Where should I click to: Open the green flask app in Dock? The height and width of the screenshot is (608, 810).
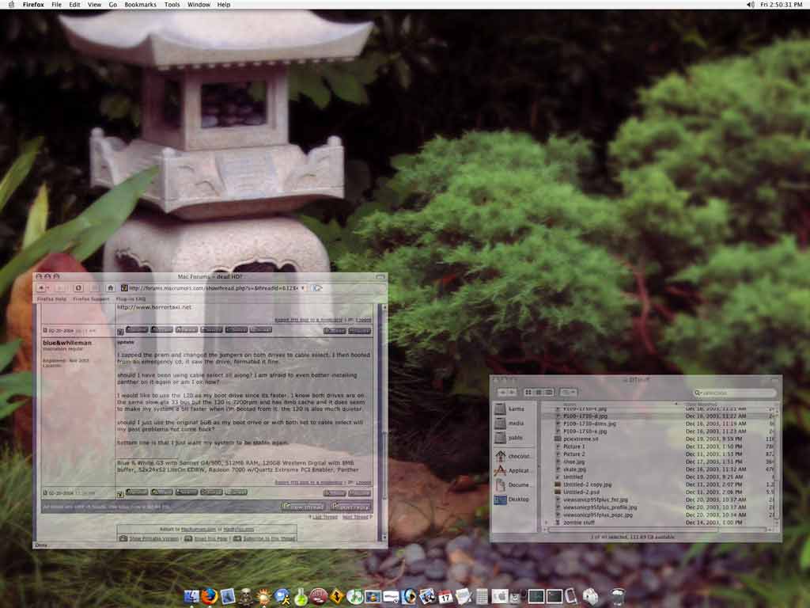click(301, 597)
